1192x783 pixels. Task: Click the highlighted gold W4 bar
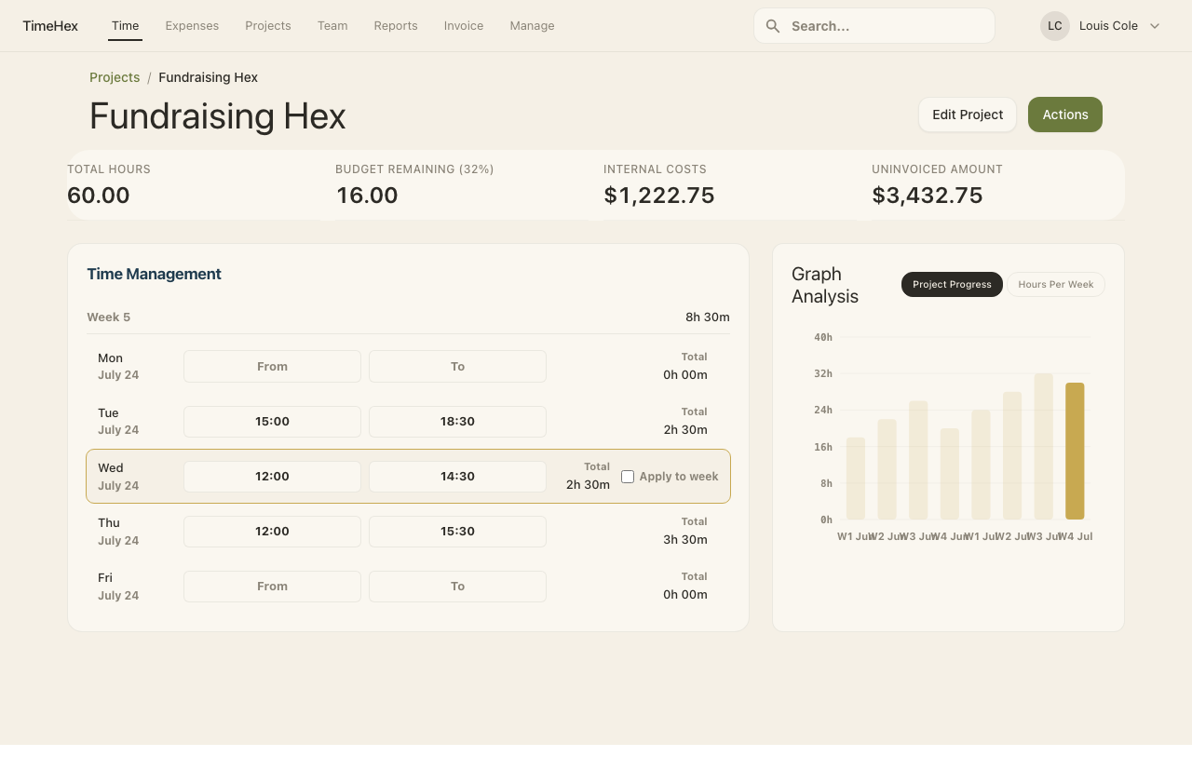tap(1074, 451)
